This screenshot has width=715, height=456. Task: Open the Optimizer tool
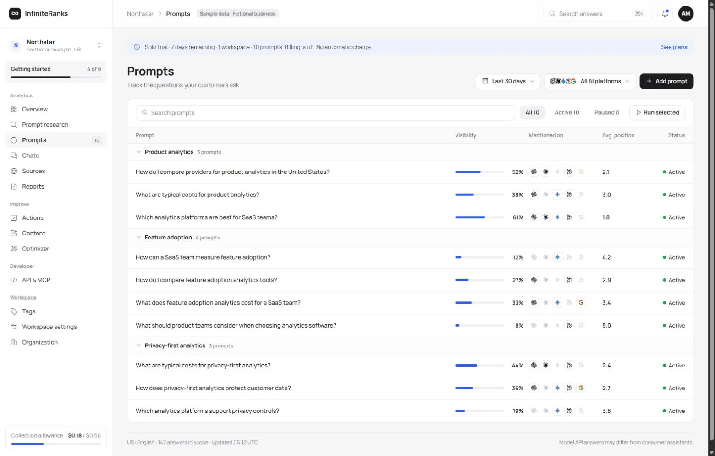(56, 249)
